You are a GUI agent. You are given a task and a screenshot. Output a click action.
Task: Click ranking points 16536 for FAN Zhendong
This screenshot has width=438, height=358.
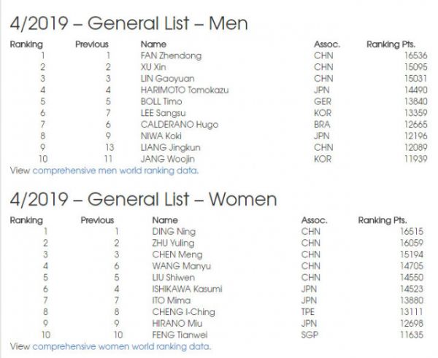click(416, 55)
